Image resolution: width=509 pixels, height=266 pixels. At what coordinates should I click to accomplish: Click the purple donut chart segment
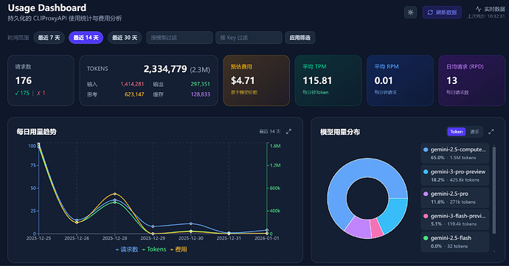click(x=359, y=228)
